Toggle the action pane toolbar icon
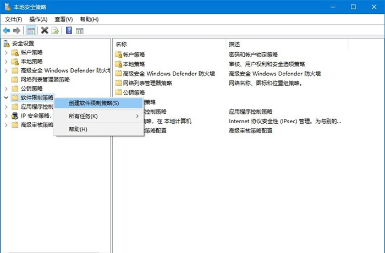This screenshot has height=253, width=385. (x=80, y=31)
